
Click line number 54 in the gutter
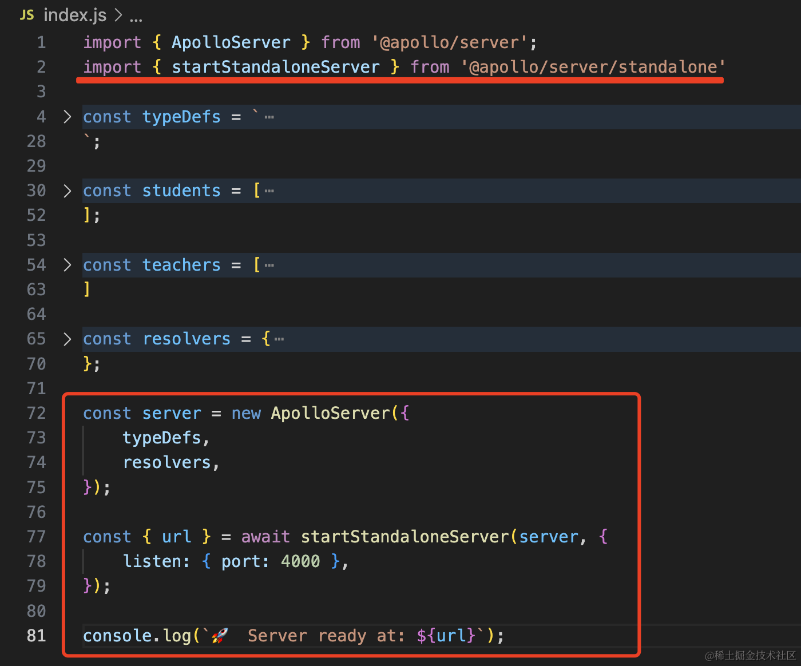coord(36,265)
